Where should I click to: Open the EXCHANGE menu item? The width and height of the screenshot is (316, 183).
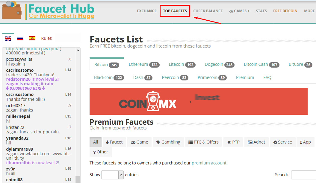coord(147,11)
